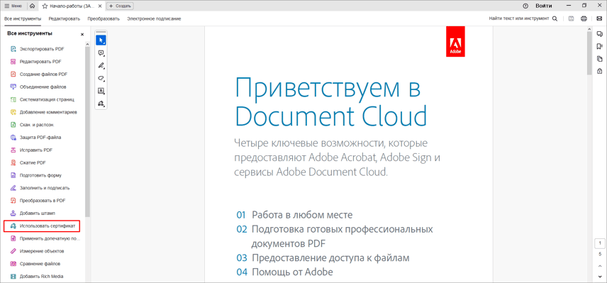Click the text 03 Предоставление доступа к файлам

(323, 258)
